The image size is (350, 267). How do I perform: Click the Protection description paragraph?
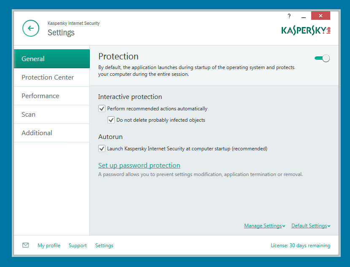196,71
